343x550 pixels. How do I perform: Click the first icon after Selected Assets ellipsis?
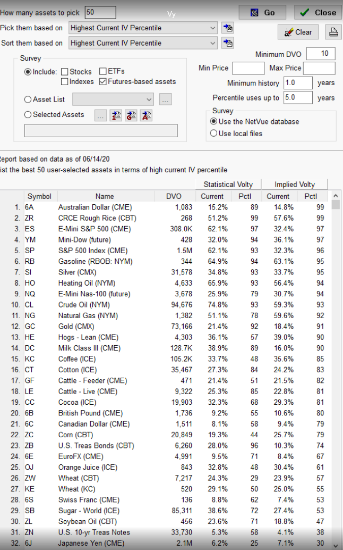tap(116, 115)
